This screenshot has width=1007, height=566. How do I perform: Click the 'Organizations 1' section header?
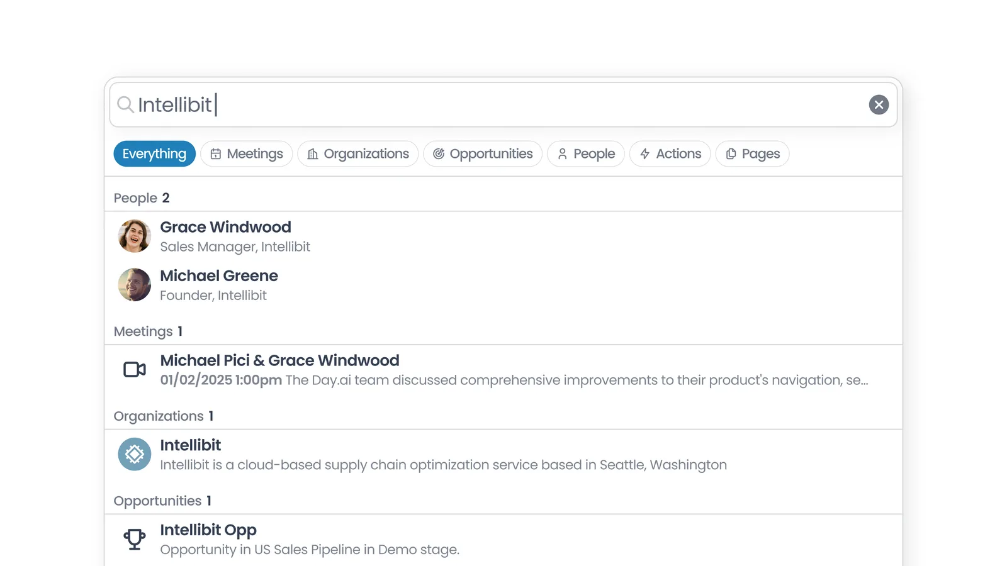tap(164, 416)
